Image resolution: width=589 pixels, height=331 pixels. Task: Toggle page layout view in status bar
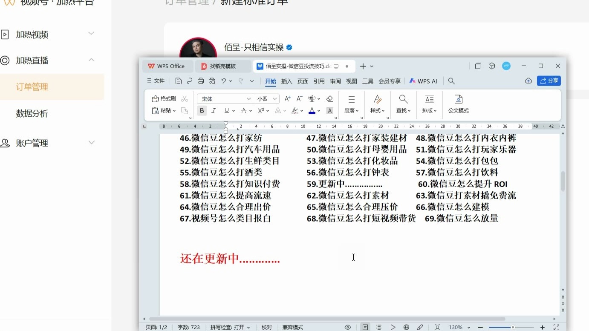pyautogui.click(x=365, y=327)
